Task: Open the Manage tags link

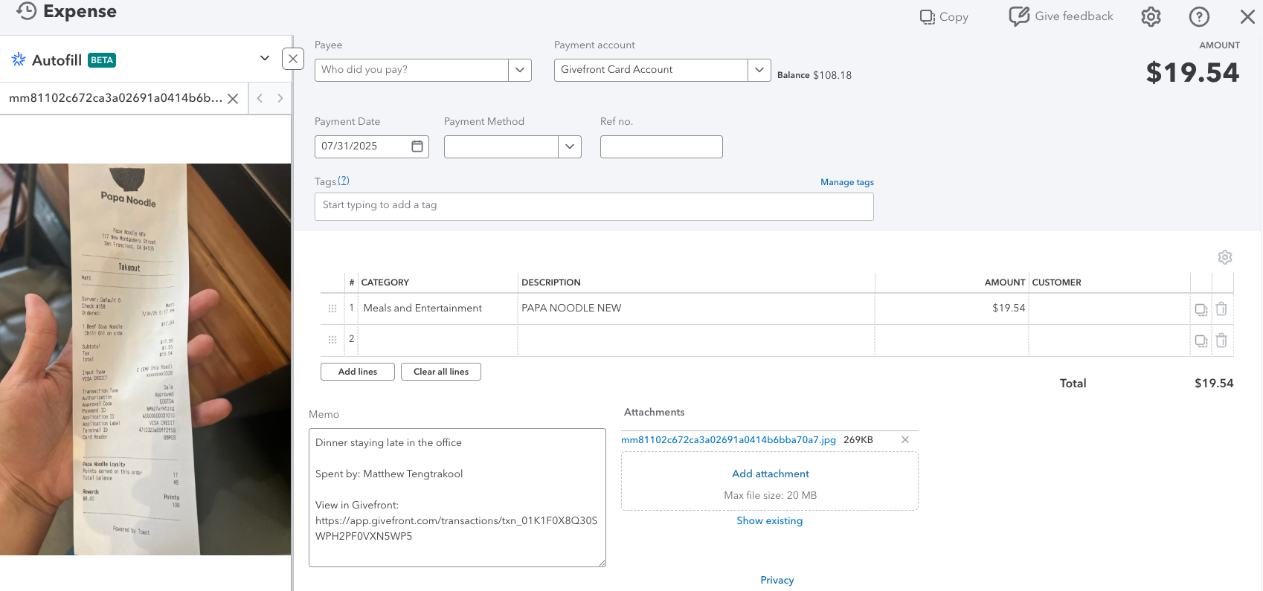Action: tap(846, 182)
